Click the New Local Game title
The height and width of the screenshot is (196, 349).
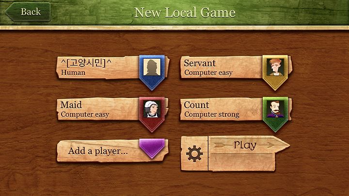[185, 12]
